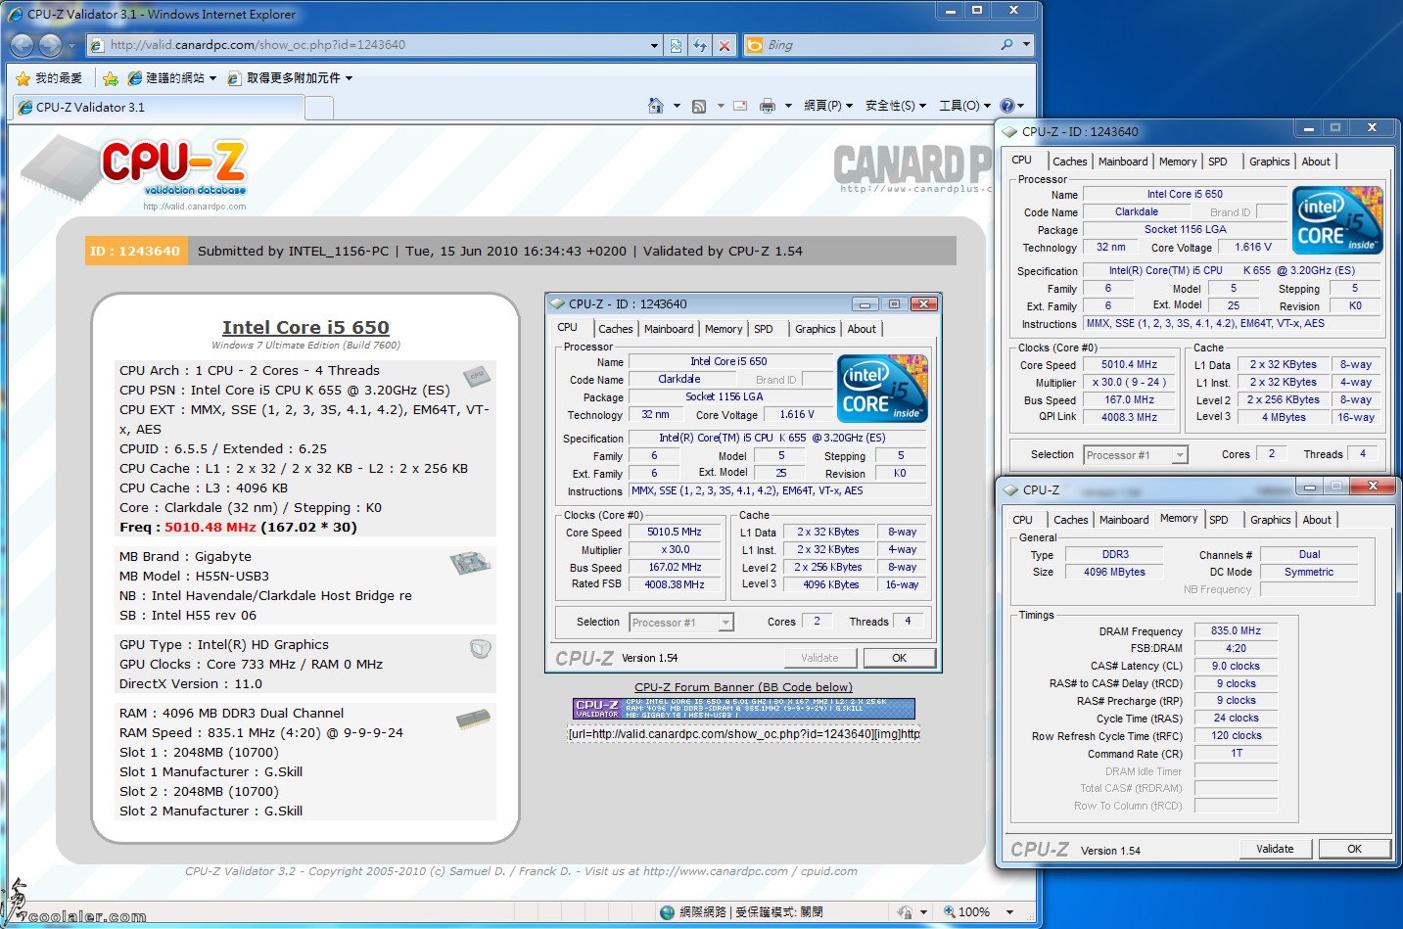Go forward with the IE Forward arrow
This screenshot has height=929, width=1403.
(50, 45)
